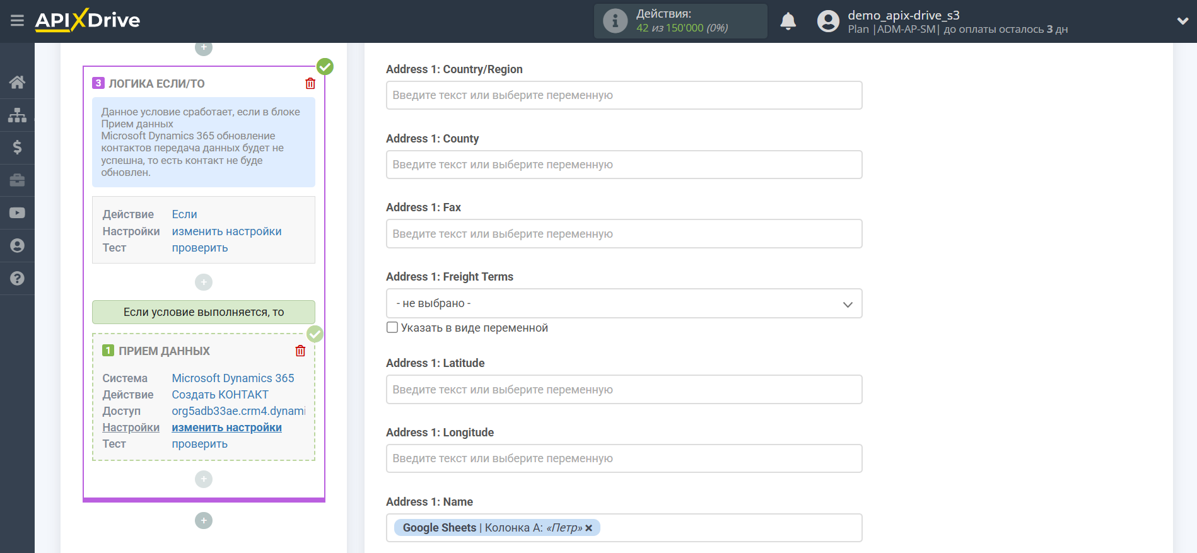Click the user avatar icon
The height and width of the screenshot is (553, 1197).
[x=828, y=21]
